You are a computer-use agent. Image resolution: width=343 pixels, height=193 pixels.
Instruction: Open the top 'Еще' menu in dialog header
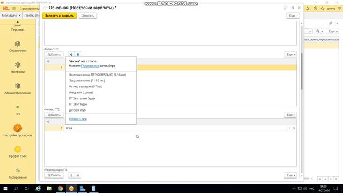click(293, 16)
